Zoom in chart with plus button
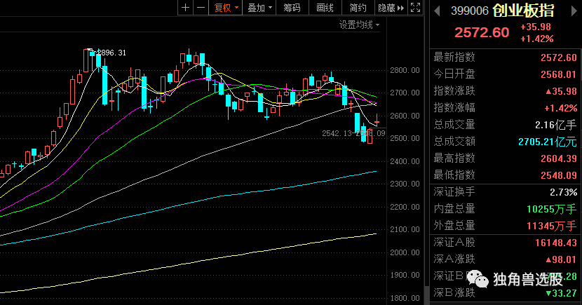 coord(186,8)
